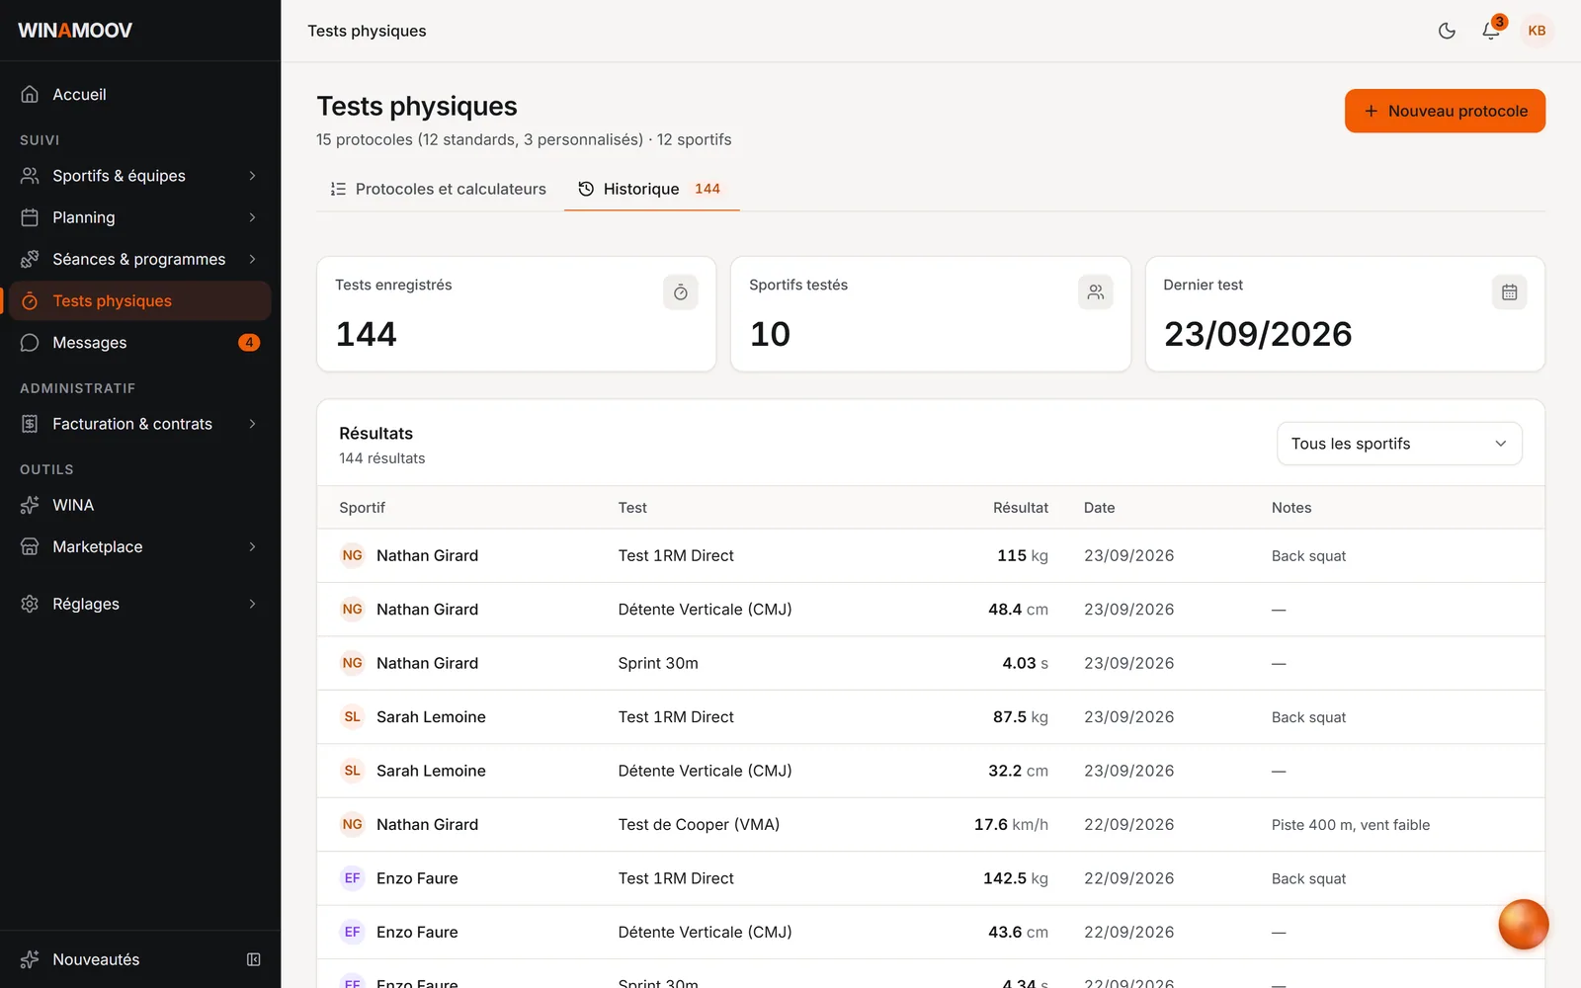This screenshot has width=1581, height=988.
Task: Open Accueil in the sidebar
Action: [140, 94]
